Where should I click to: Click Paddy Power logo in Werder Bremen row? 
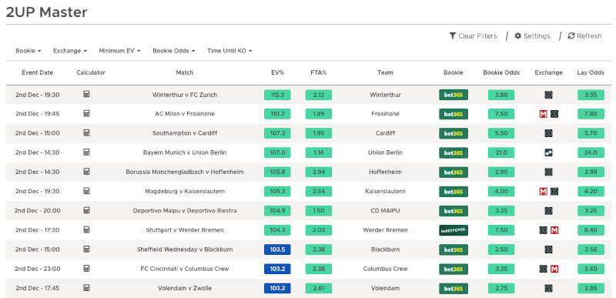[454, 230]
